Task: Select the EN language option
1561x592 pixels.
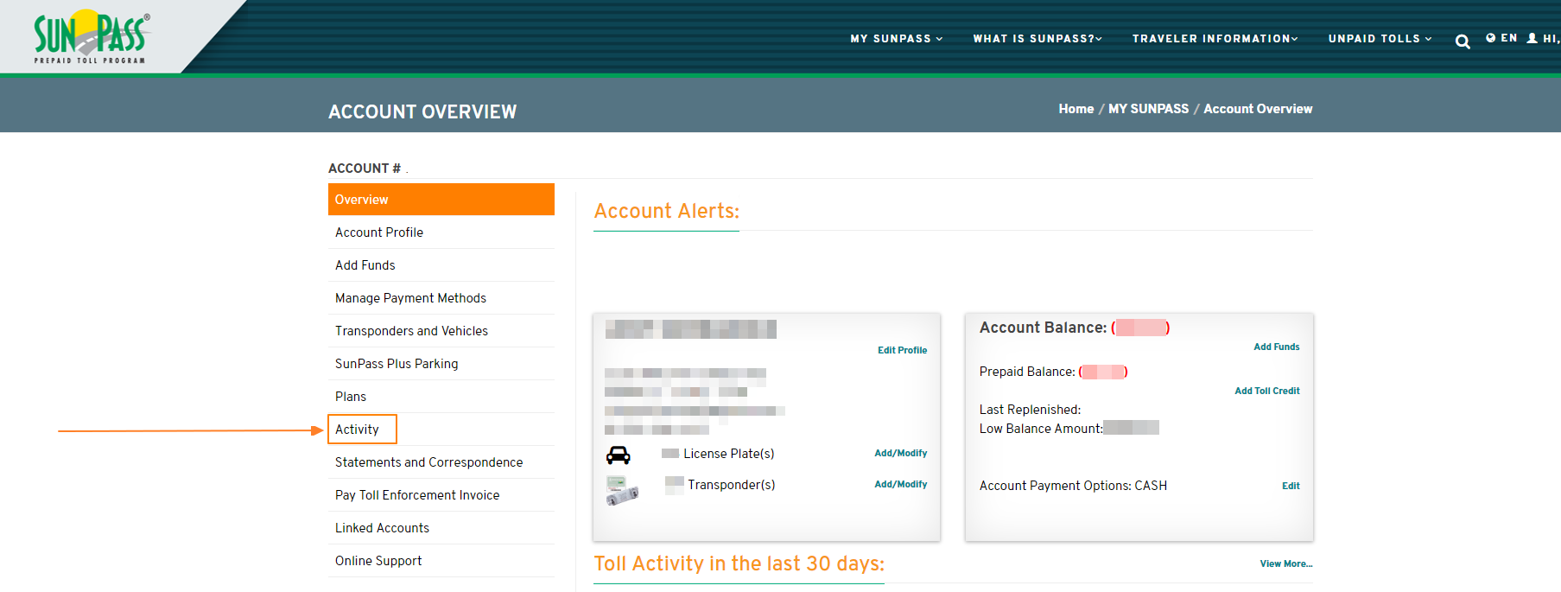Action: [1508, 38]
